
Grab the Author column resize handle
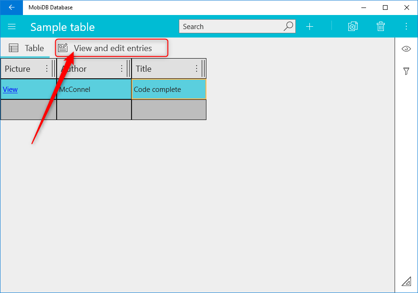(128, 68)
